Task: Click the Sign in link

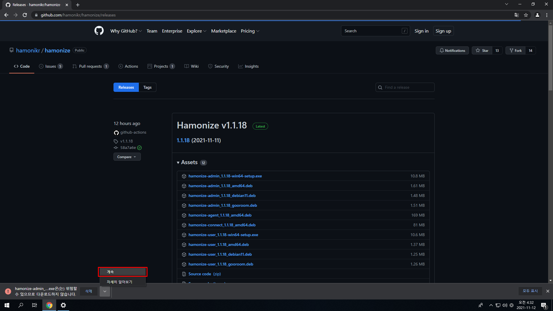Action: coord(421,31)
